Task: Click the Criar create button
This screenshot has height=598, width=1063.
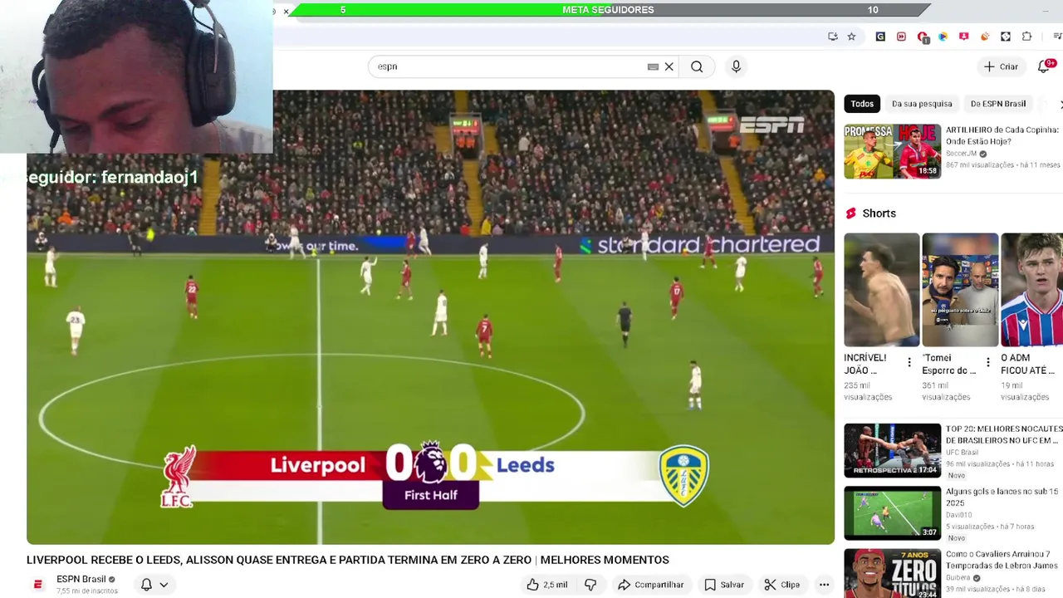Action: [x=1001, y=66]
